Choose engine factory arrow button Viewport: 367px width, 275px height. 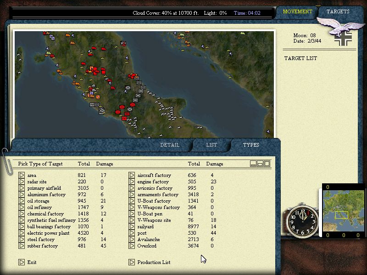(x=132, y=181)
